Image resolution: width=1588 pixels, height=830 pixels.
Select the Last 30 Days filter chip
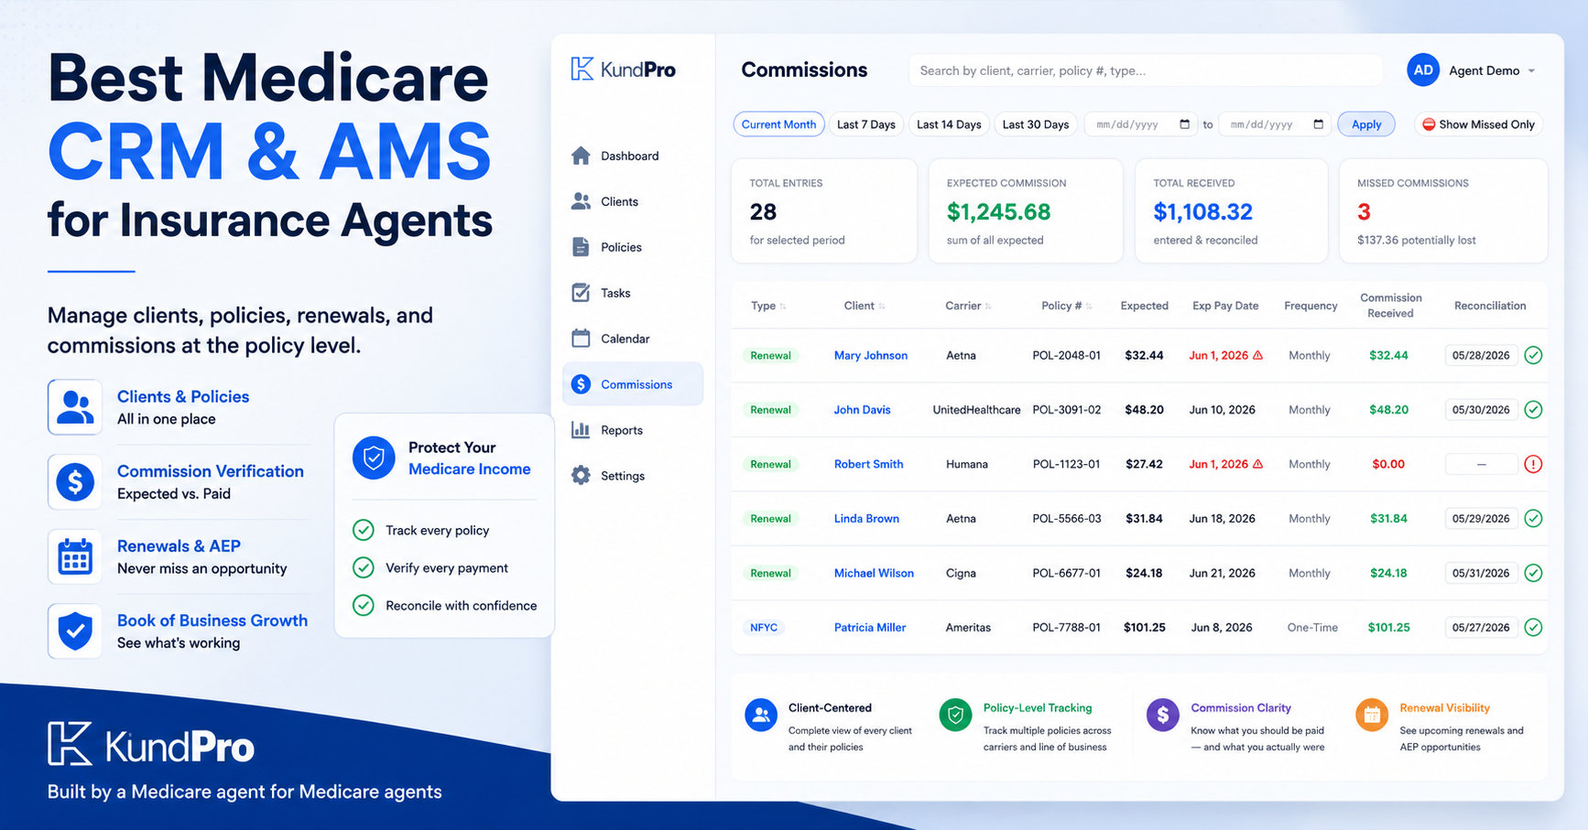tap(1036, 124)
